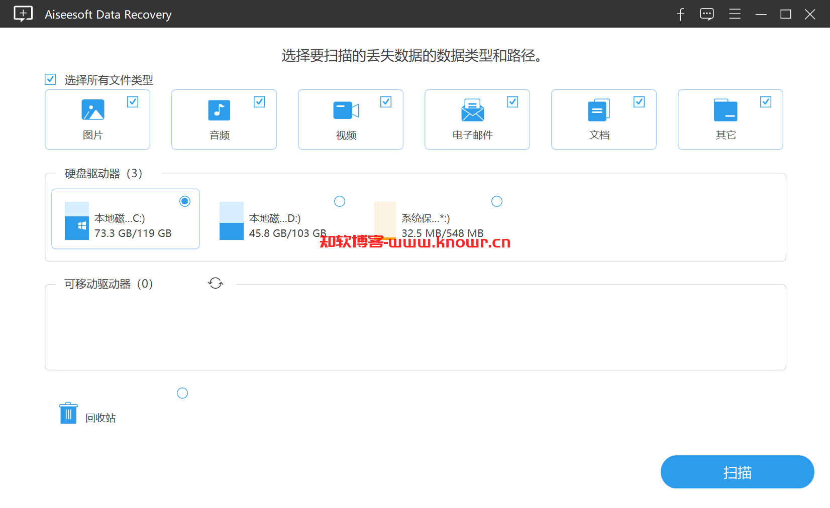Select the D: drive radio button

[340, 201]
